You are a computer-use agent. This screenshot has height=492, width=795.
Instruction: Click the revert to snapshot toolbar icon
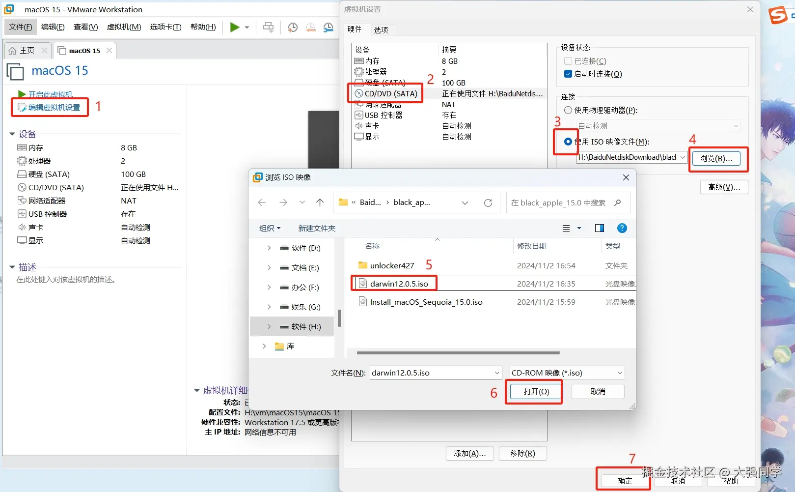tap(310, 28)
